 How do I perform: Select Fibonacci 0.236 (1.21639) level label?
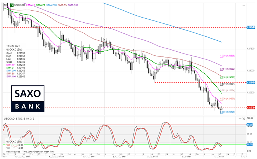pos(228,99)
